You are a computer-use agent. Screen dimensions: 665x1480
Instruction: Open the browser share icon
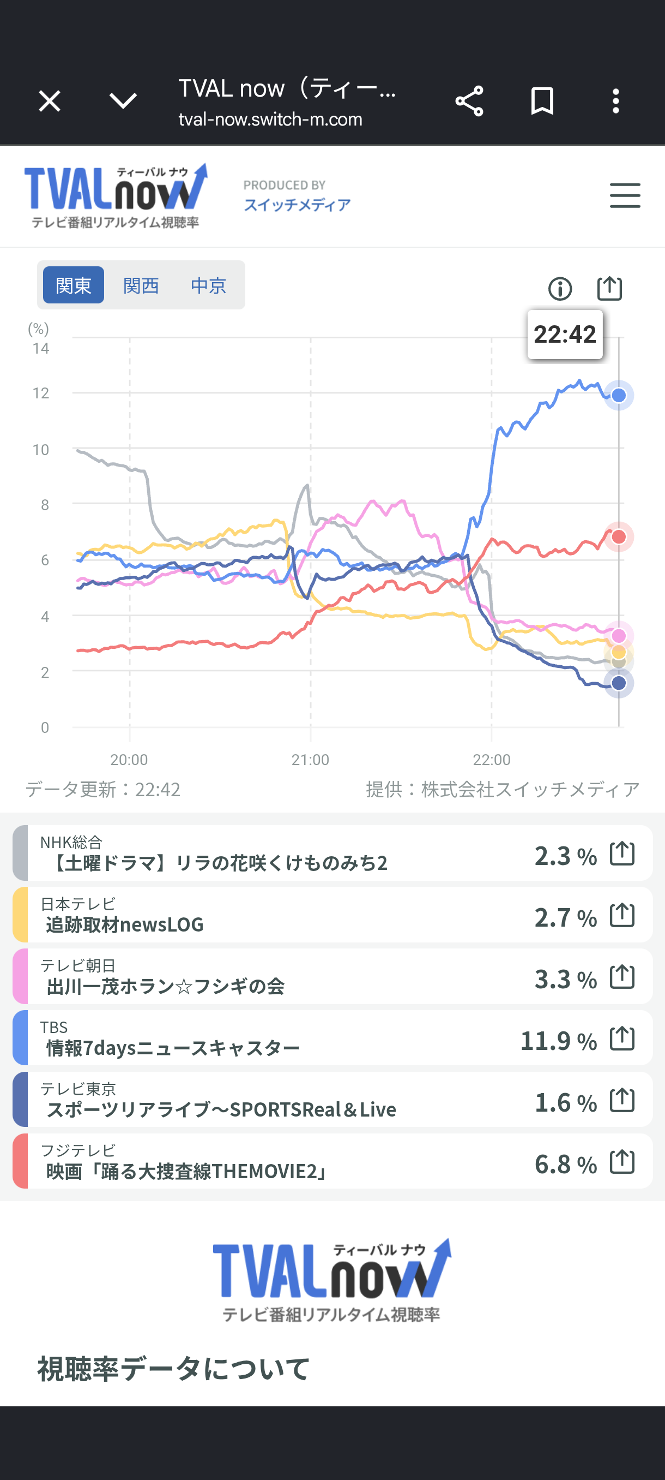(x=469, y=101)
